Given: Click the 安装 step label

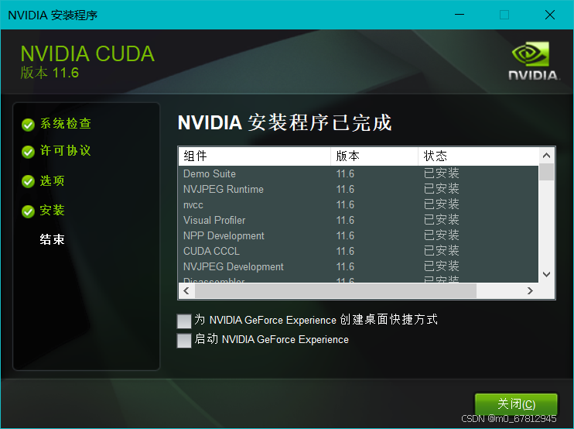Looking at the screenshot, I should (52, 211).
